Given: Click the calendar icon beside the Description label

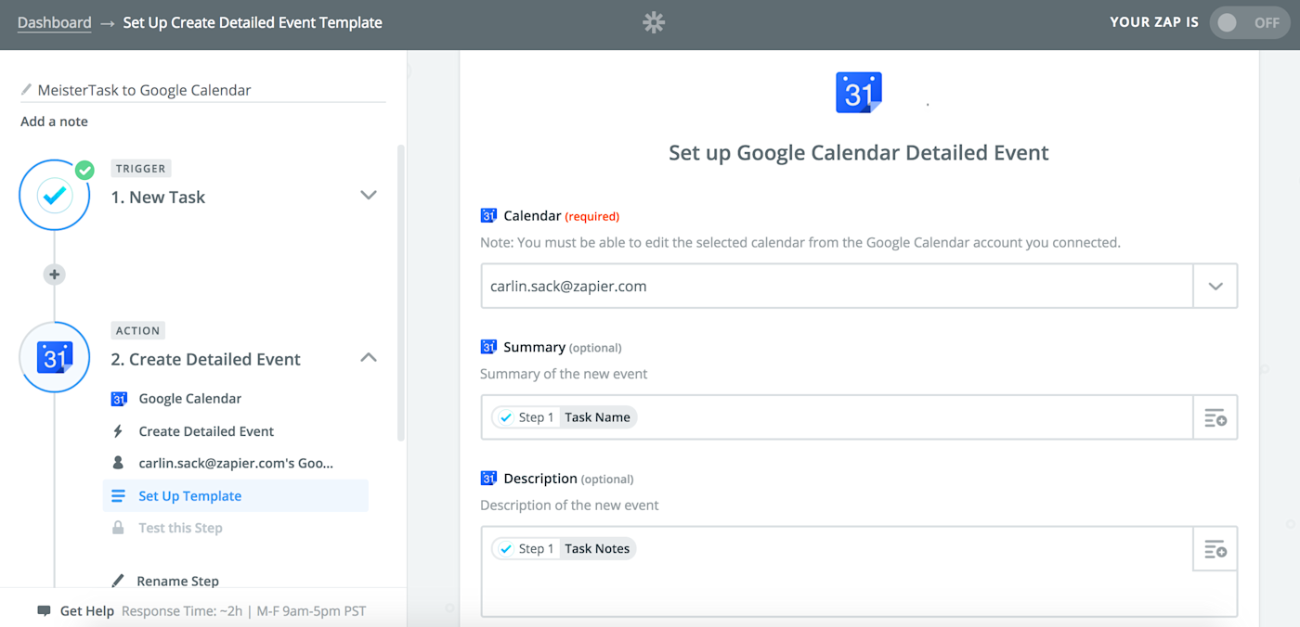Looking at the screenshot, I should 488,479.
